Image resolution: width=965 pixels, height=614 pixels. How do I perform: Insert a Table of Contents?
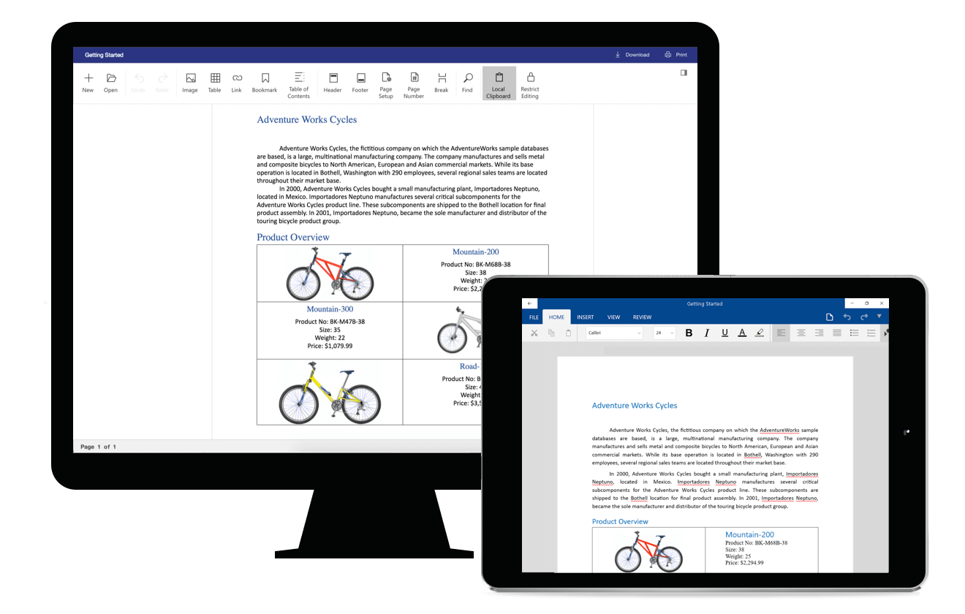point(298,84)
